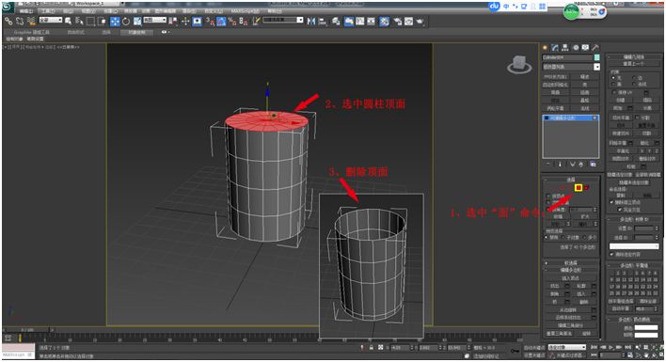The image size is (666, 362).
Task: Select the Polygon sub-object level icon
Action: pos(579,187)
